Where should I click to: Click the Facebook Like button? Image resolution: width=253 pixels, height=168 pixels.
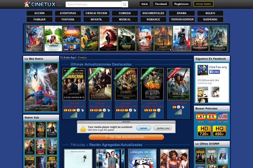[x=215, y=72]
